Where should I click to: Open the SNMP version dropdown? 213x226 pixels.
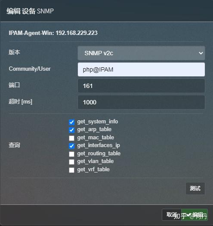coord(141,53)
